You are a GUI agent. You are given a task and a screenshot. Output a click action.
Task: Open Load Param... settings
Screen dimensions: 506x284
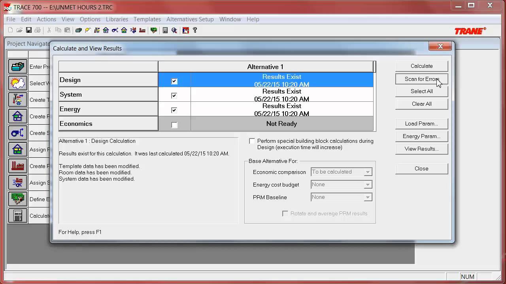(421, 123)
